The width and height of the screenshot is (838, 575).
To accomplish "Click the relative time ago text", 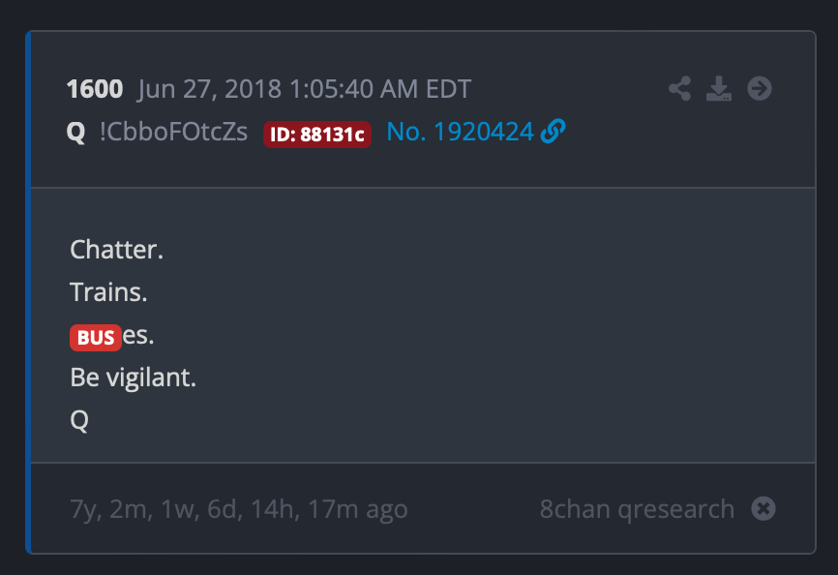I will tap(239, 508).
